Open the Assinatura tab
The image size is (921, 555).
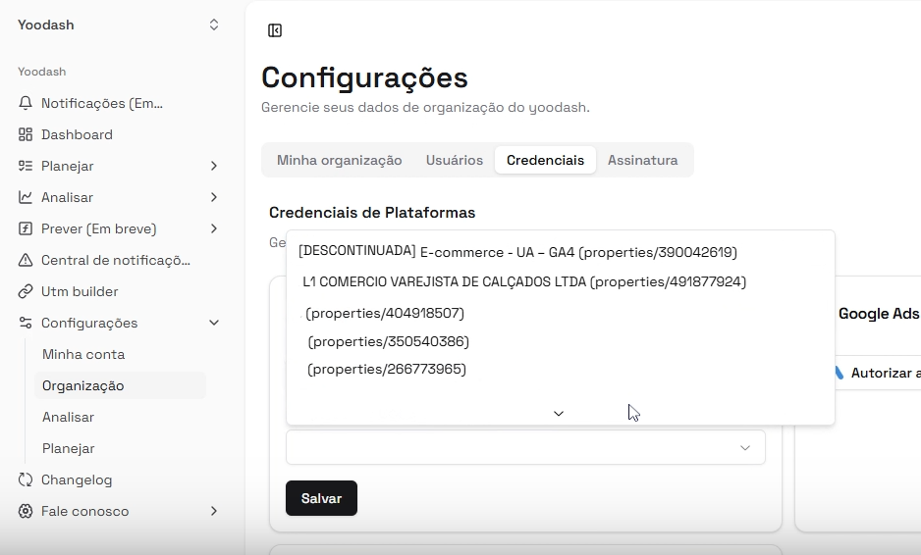[x=642, y=160]
